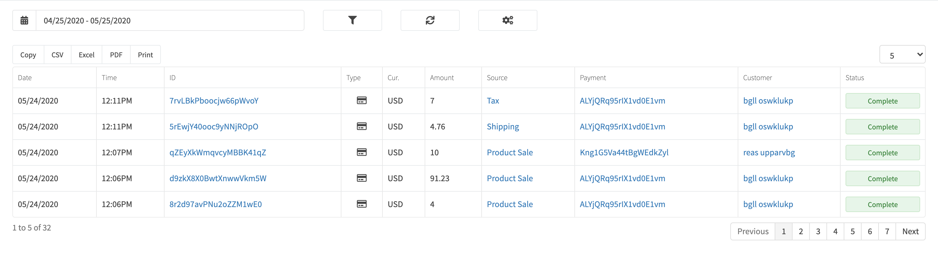The width and height of the screenshot is (938, 257).
Task: Open the filter funnel button
Action: [352, 20]
